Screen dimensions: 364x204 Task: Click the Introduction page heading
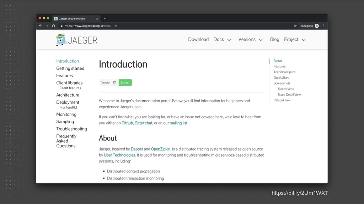click(123, 64)
